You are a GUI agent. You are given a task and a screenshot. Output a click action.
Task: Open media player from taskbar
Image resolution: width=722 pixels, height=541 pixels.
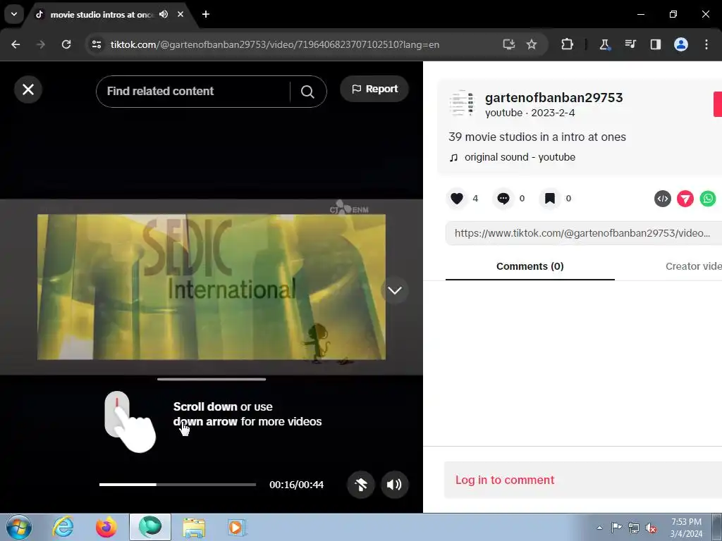point(237,527)
